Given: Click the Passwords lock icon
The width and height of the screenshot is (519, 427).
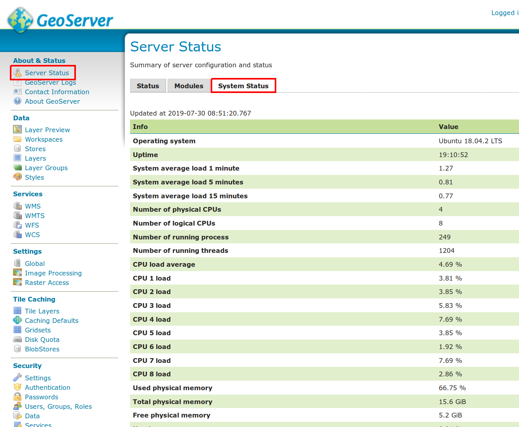Looking at the screenshot, I should pyautogui.click(x=17, y=397).
